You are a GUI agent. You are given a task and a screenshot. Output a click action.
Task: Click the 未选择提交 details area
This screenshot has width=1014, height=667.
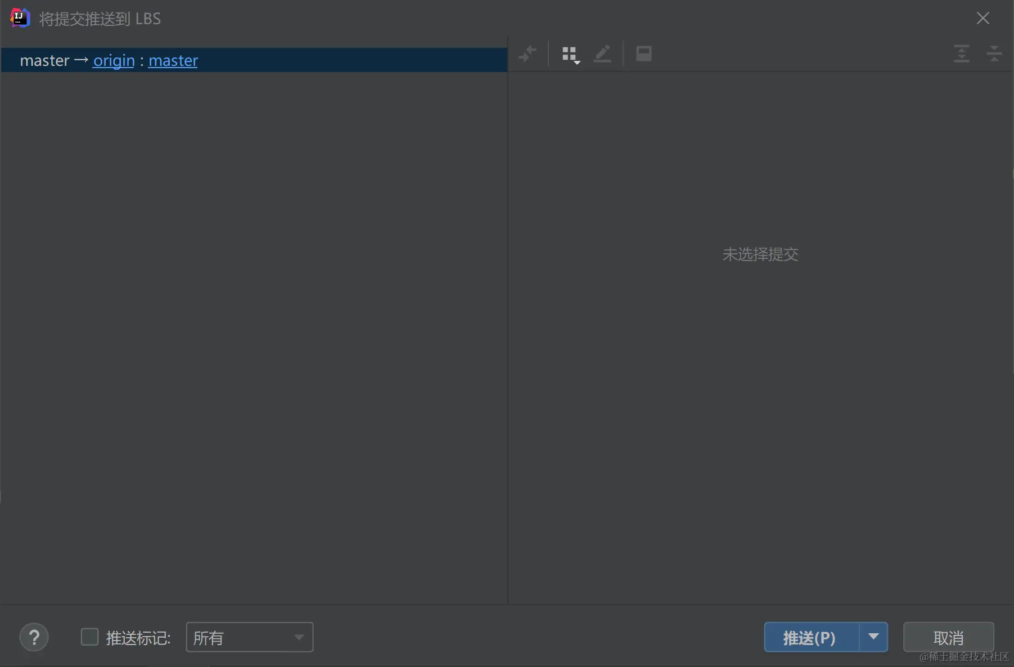point(760,254)
